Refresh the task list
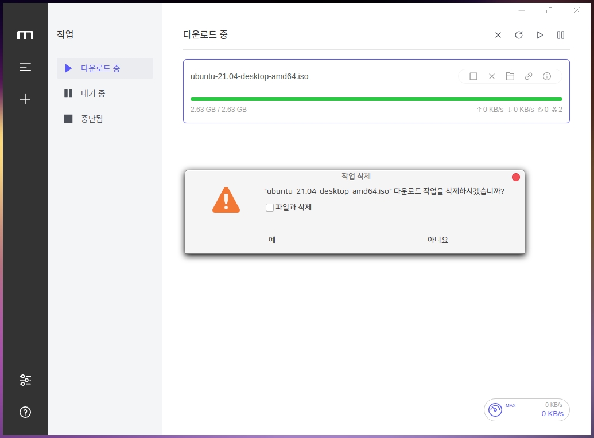 pyautogui.click(x=519, y=35)
